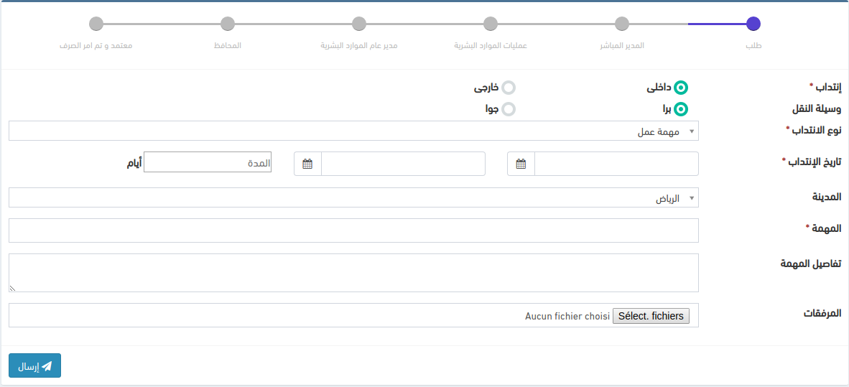Click the start date calendar icon
The height and width of the screenshot is (387, 849).
(x=521, y=164)
